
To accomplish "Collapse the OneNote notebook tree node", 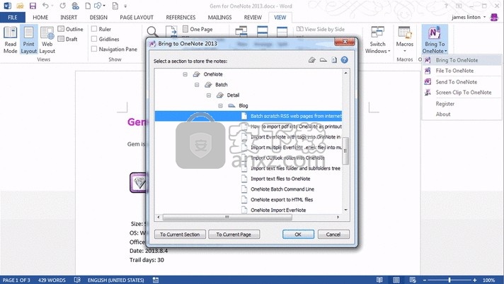I will 185,74.
